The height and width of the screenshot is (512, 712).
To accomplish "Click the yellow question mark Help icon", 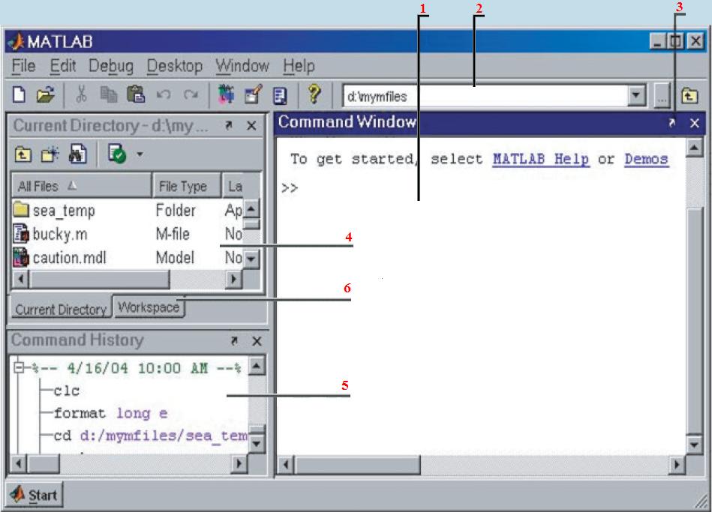I will point(314,94).
